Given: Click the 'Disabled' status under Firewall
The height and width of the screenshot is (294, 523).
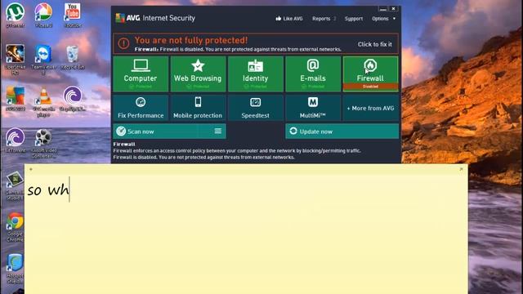Looking at the screenshot, I should [x=370, y=87].
